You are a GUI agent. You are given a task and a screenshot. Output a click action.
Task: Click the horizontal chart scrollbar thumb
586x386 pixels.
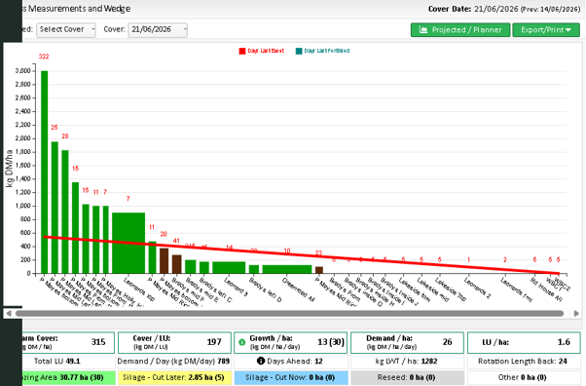(289, 313)
